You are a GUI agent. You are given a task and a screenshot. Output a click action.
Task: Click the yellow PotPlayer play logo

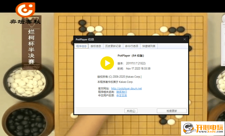tap(107, 63)
